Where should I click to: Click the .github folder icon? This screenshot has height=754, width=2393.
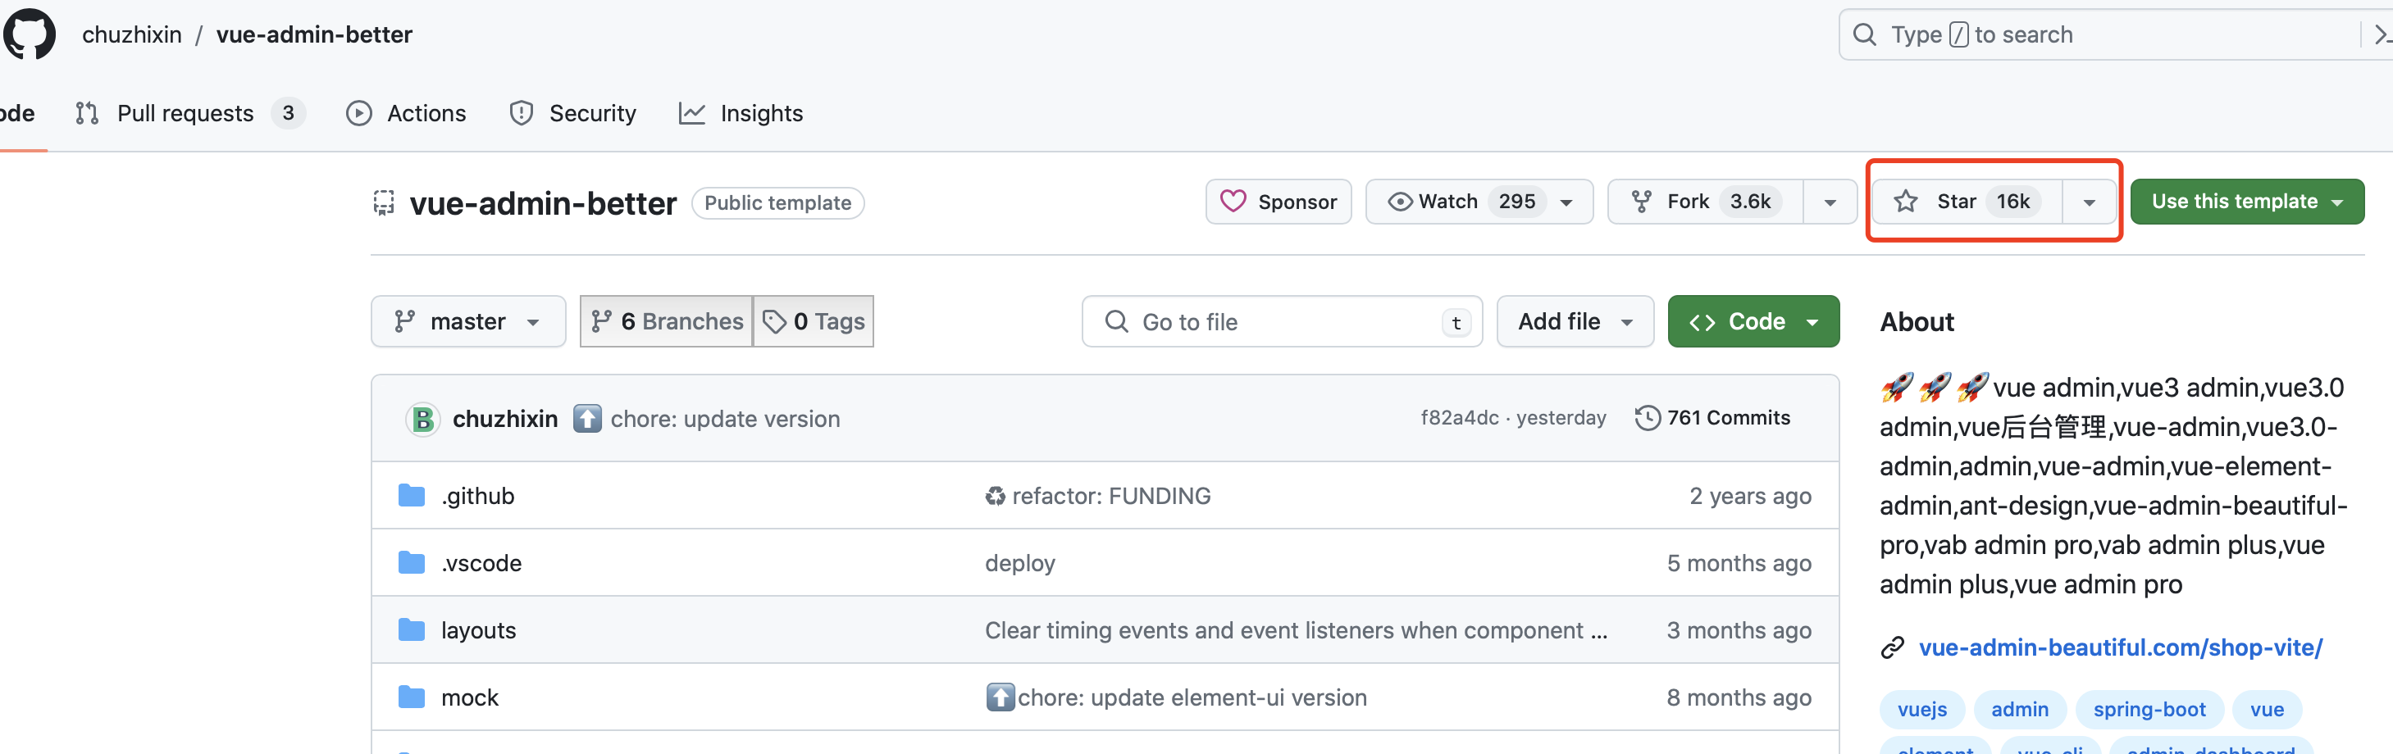pos(412,496)
